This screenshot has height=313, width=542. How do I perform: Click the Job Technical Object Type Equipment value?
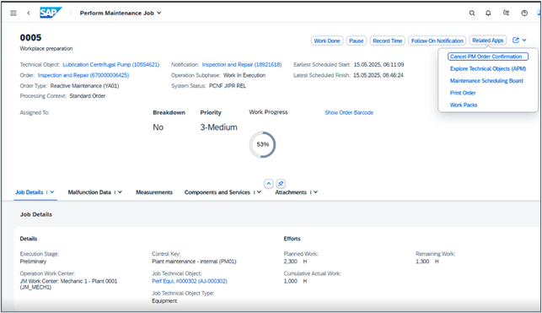(x=164, y=301)
